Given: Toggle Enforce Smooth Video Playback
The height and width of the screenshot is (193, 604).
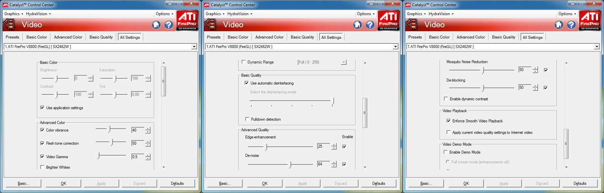Looking at the screenshot, I should pyautogui.click(x=449, y=121).
